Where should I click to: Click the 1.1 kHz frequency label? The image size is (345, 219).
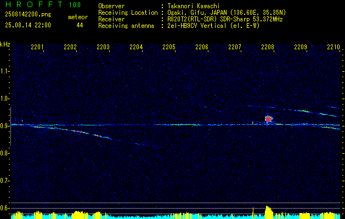[x=4, y=71]
